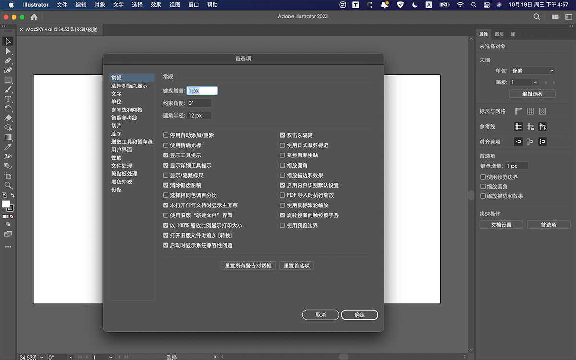Select the Type tool
This screenshot has width=576, height=360.
pyautogui.click(x=8, y=99)
